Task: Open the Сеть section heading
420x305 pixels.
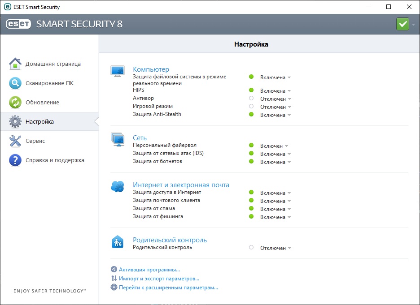Action: 140,138
